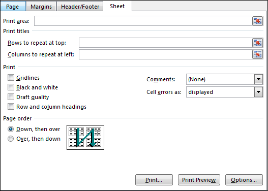This screenshot has width=268, height=191.
Task: Click the Columns to repeat range selector icon
Action: point(257,54)
